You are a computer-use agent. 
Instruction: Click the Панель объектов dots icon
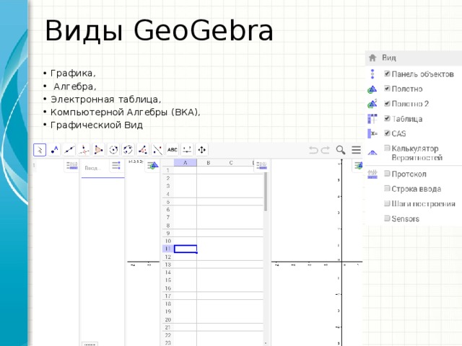click(x=372, y=74)
